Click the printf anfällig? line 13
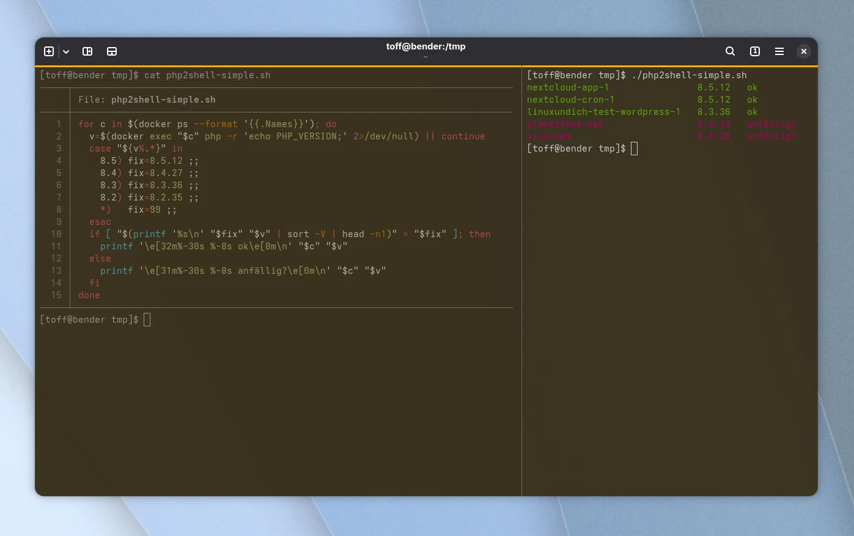 [x=243, y=271]
